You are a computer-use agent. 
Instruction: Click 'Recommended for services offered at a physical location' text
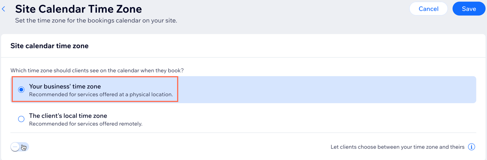click(x=101, y=94)
